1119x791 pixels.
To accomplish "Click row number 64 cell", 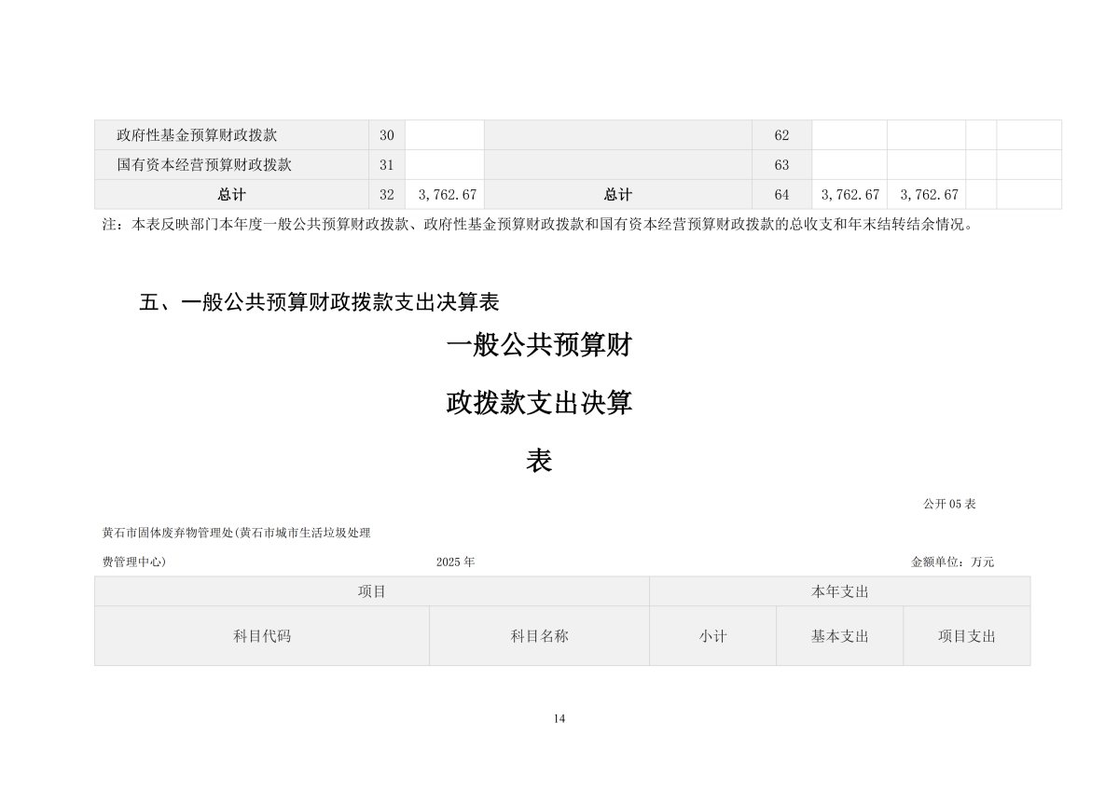I will (x=781, y=195).
